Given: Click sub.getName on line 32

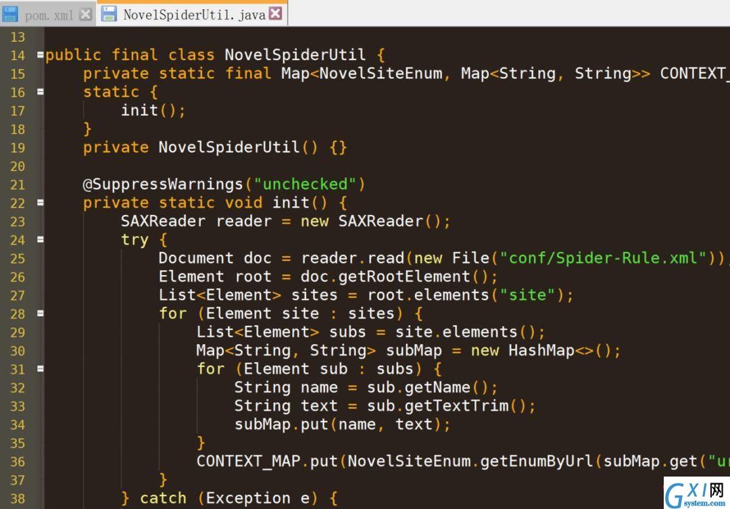Looking at the screenshot, I should click(x=418, y=387).
